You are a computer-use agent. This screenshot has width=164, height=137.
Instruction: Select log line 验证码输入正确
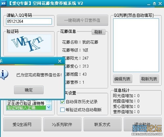26,108
